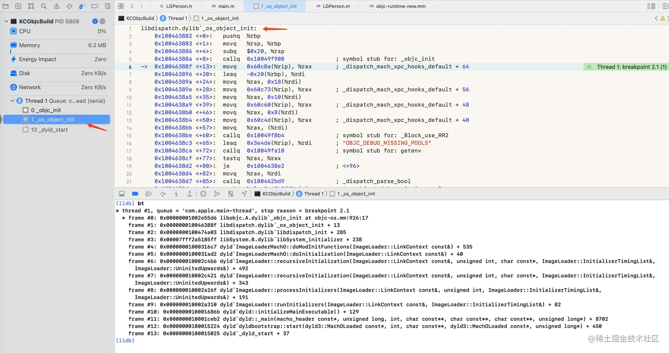The width and height of the screenshot is (669, 353).
Task: Select the Network gauge row
Action: 57,87
